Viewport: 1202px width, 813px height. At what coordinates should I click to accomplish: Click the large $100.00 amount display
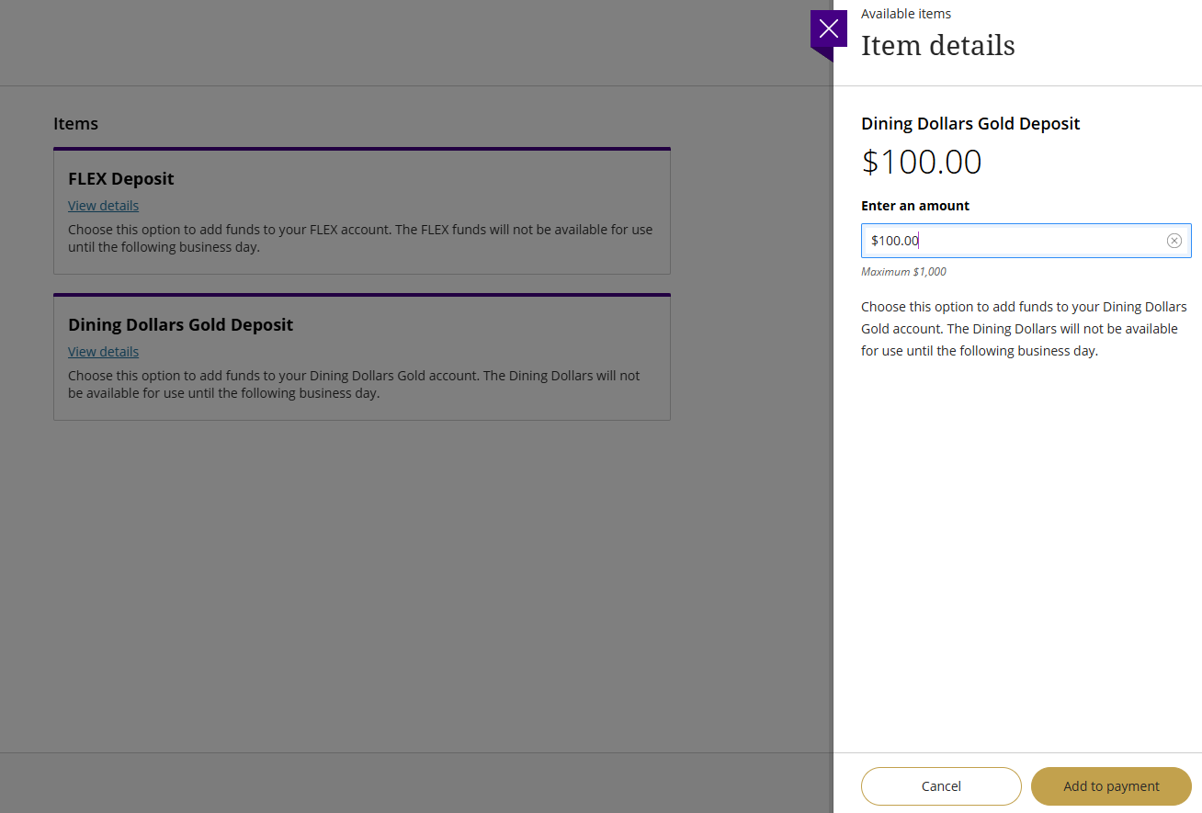coord(922,163)
